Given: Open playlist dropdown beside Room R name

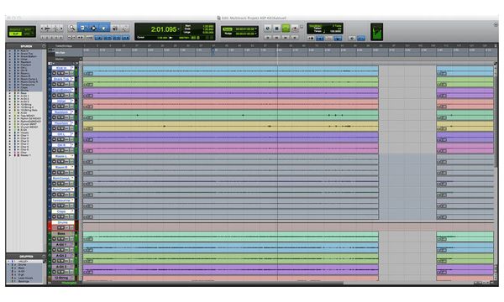Looking at the screenshot, I should tap(72, 167).
